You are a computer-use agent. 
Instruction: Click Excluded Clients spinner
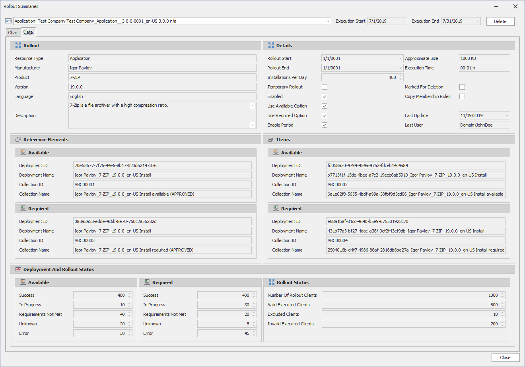(503, 314)
